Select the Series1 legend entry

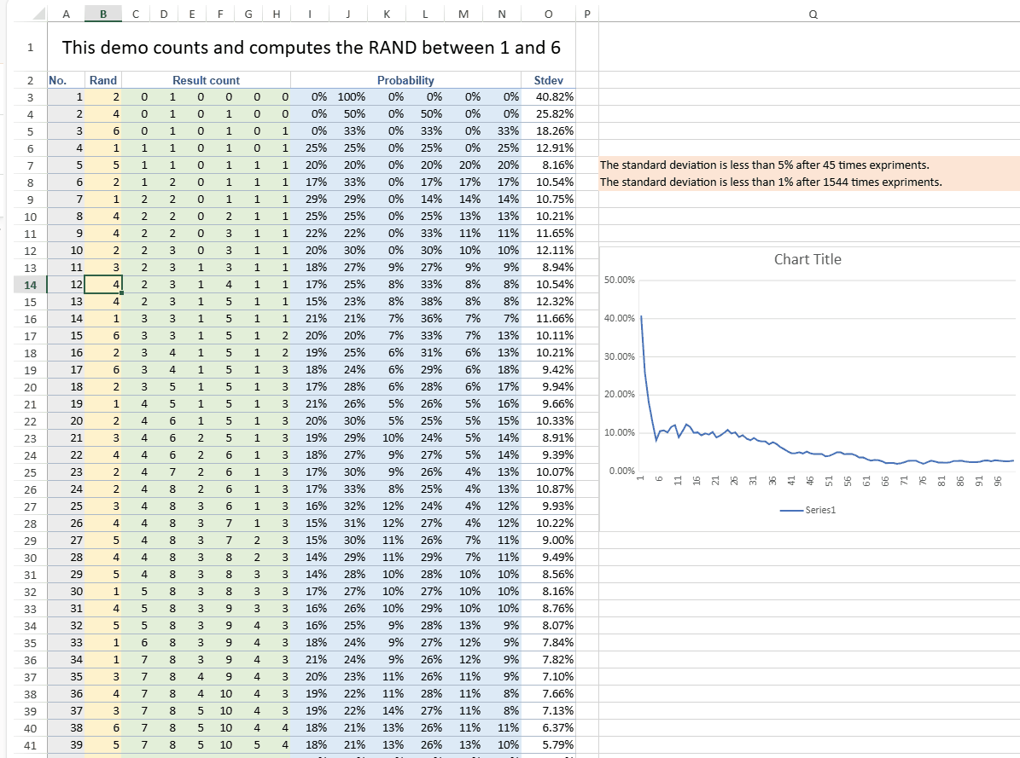click(807, 509)
